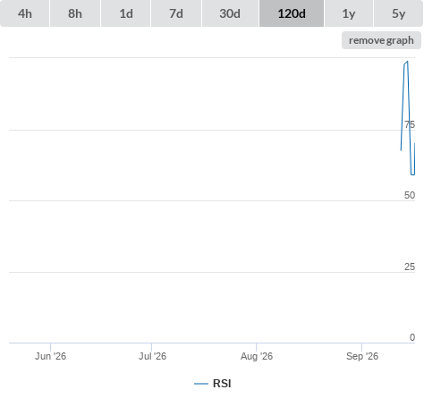Click the RSI line peak on chart
This screenshot has height=407, width=424.
click(x=407, y=62)
